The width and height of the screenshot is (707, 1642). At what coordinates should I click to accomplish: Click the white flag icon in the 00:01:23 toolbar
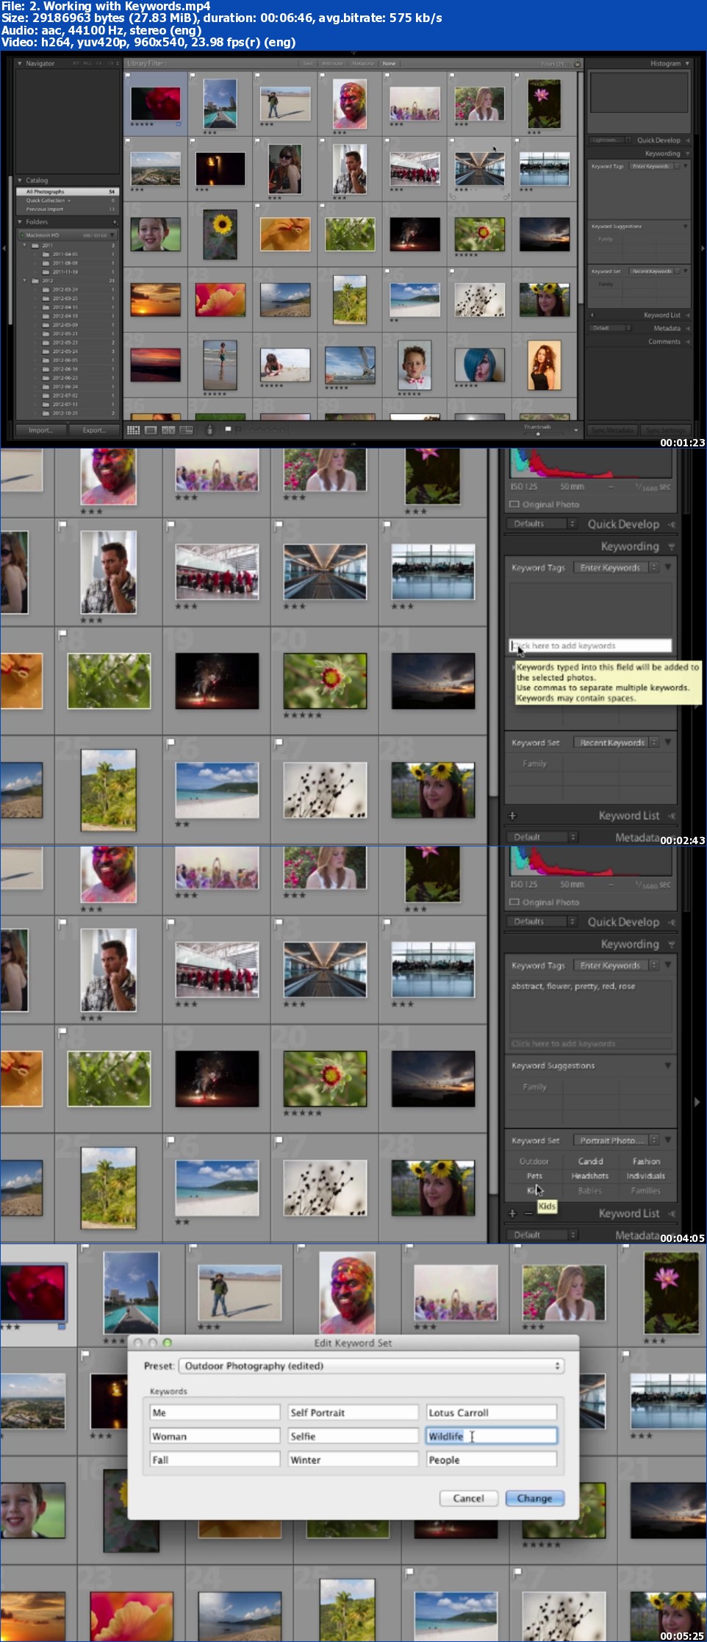(x=228, y=429)
